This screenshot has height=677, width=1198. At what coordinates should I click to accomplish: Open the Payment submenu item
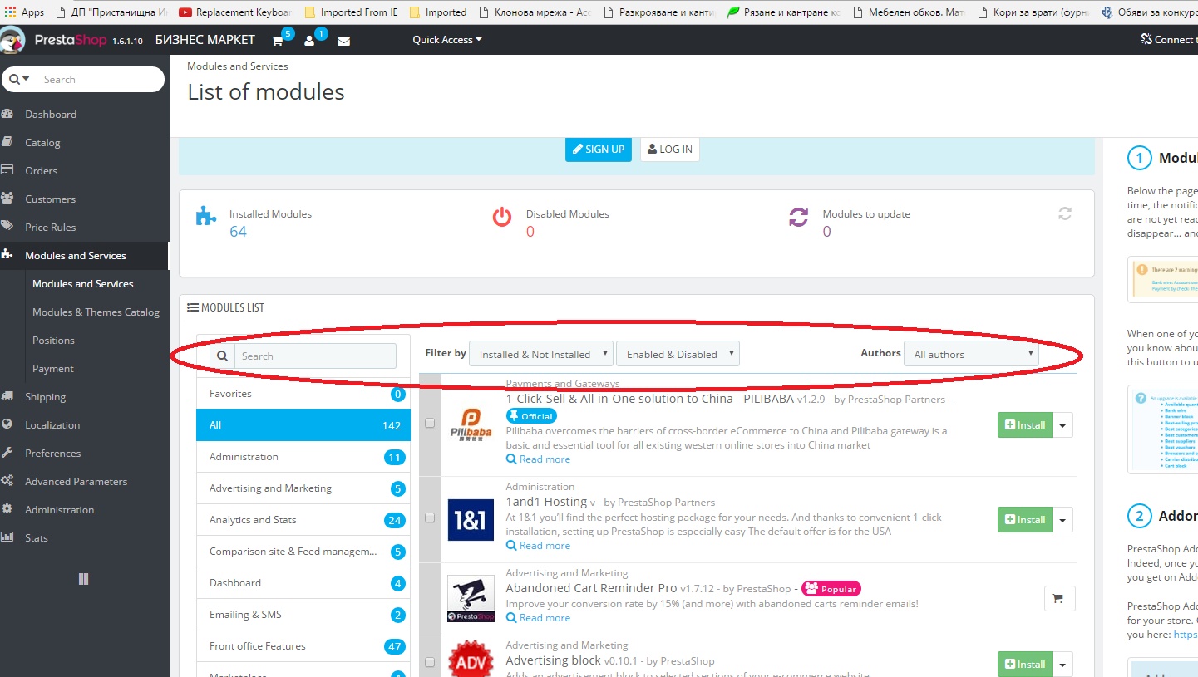pyautogui.click(x=53, y=368)
